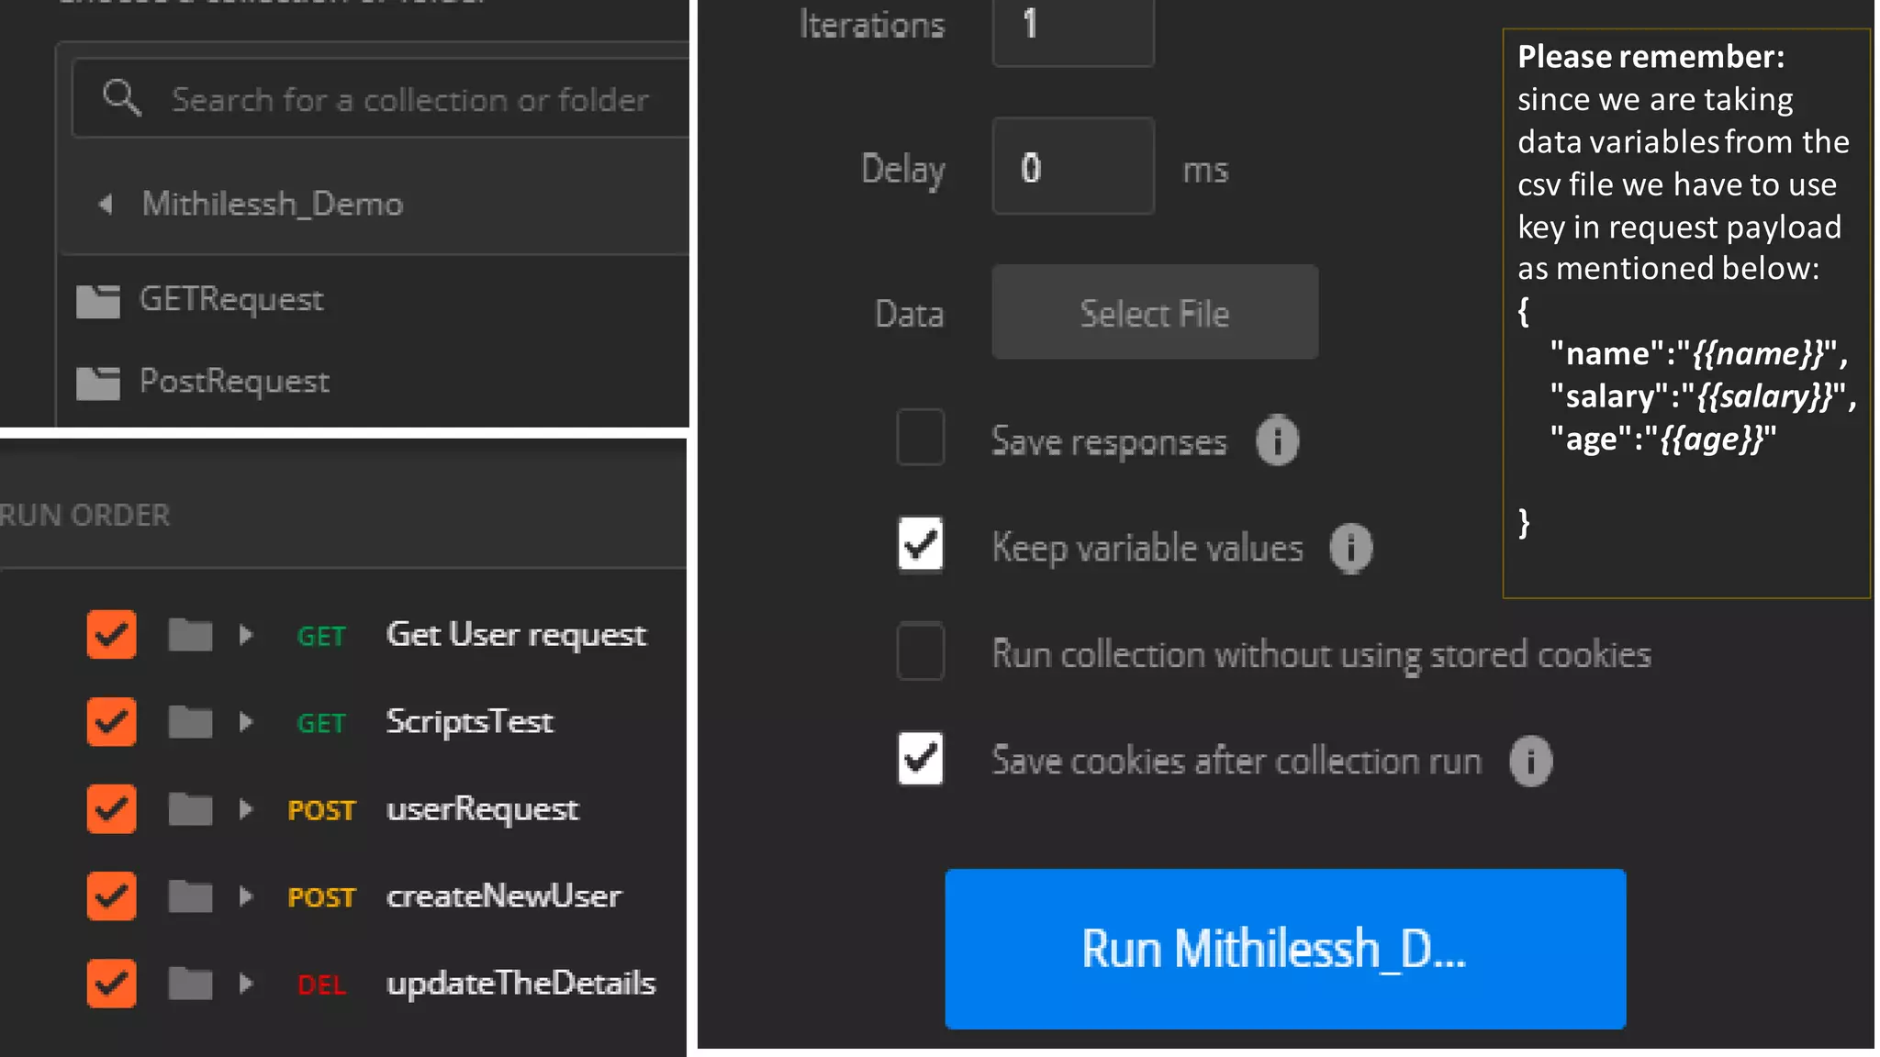1880x1057 pixels.
Task: Click the info icon beside Keep variable values
Action: [x=1350, y=548]
